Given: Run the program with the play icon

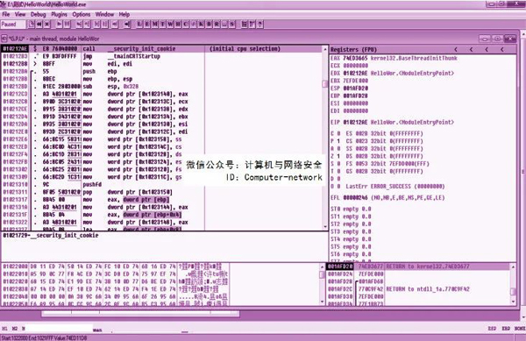Looking at the screenshot, I should point(60,25).
